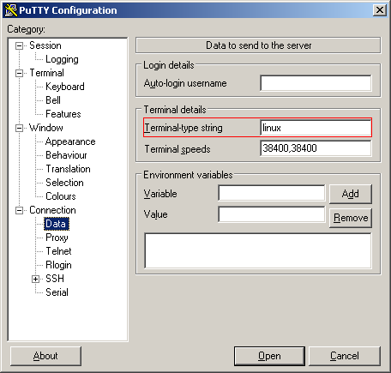Open the Proxy settings category
This screenshot has width=391, height=373.
[x=57, y=238]
